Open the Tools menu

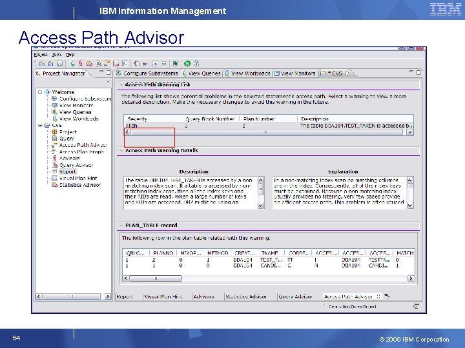(57, 54)
